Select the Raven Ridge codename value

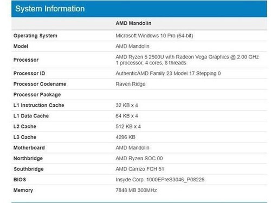(x=131, y=84)
